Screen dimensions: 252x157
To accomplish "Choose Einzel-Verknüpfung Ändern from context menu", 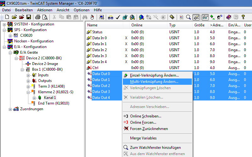I will point(157,75).
